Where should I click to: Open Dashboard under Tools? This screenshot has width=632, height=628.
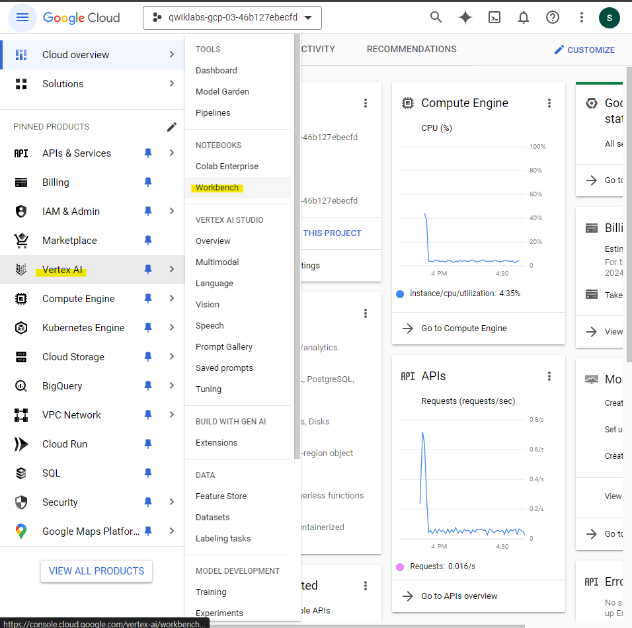tap(237, 71)
